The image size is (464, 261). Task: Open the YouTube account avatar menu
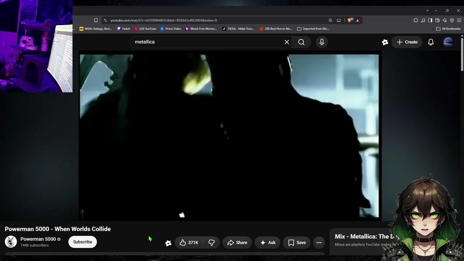pyautogui.click(x=448, y=42)
